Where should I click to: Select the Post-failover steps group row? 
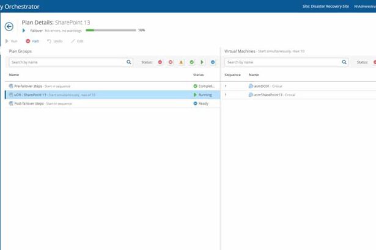pos(112,104)
